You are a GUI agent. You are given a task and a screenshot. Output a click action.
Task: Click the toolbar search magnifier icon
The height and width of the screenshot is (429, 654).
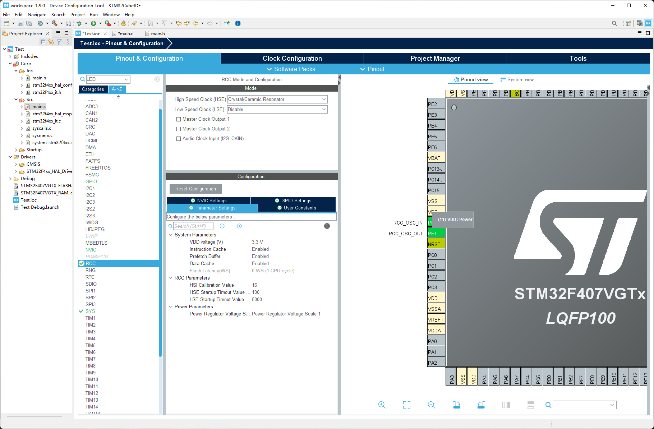coord(614,23)
